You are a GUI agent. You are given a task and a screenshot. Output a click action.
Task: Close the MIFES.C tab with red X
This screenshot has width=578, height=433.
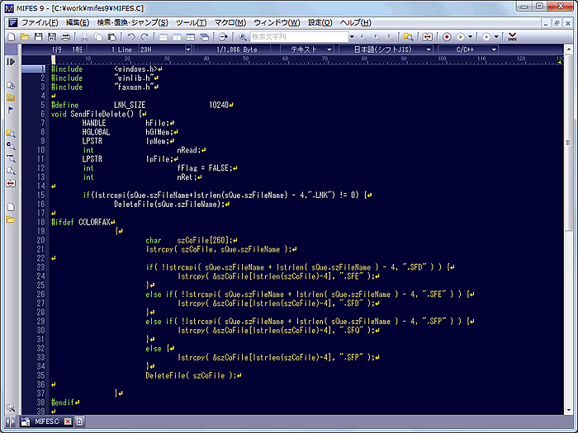68,421
